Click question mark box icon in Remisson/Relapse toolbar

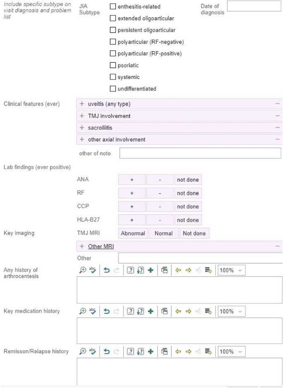[130, 352]
